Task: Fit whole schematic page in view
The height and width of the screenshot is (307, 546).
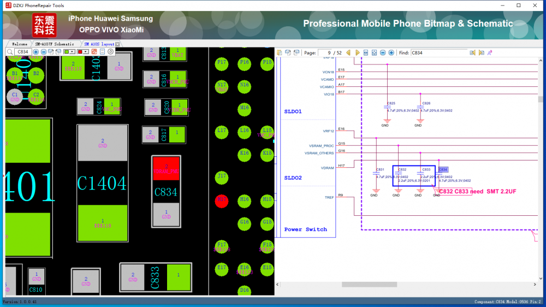Action: (x=375, y=52)
